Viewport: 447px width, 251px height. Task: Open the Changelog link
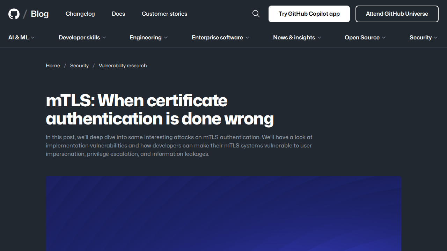click(80, 14)
